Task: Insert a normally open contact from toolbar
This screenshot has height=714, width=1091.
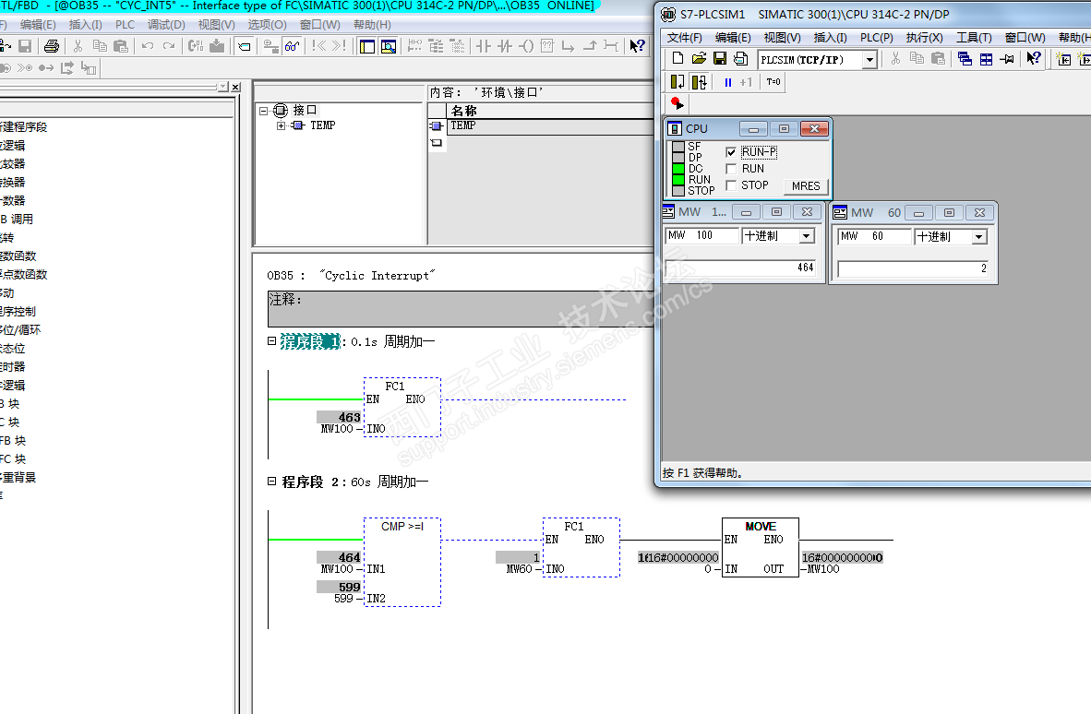Action: [484, 46]
